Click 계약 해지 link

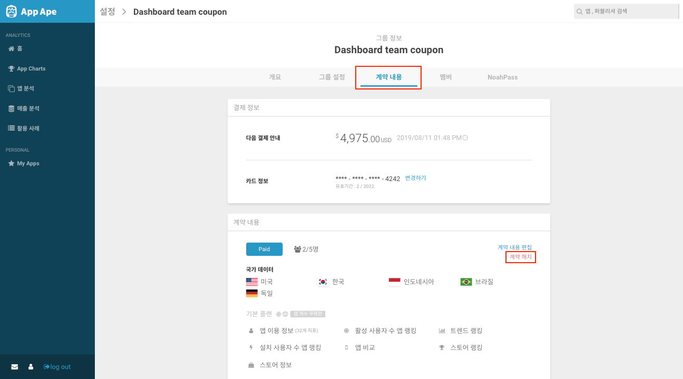[x=521, y=257]
